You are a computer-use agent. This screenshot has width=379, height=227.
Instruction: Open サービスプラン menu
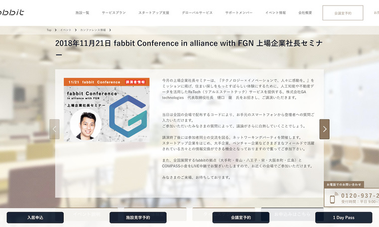pyautogui.click(x=114, y=13)
